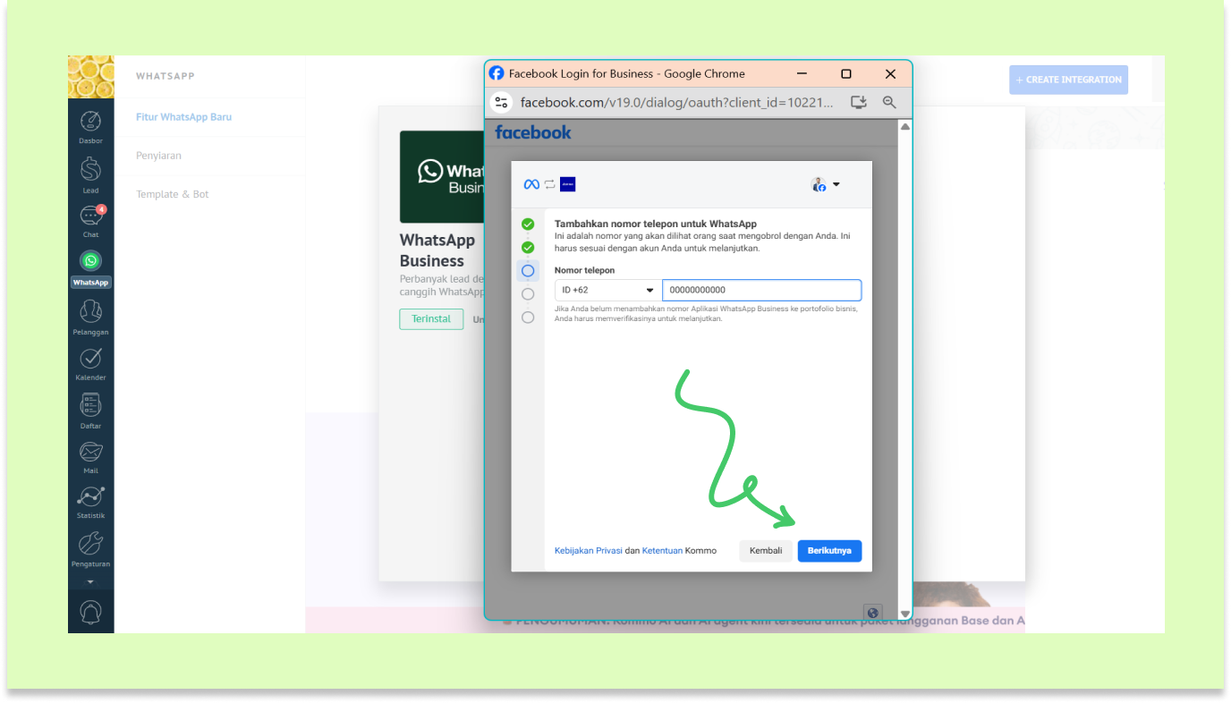Select the current third step indicator
Image resolution: width=1231 pixels, height=703 pixels.
tap(528, 270)
